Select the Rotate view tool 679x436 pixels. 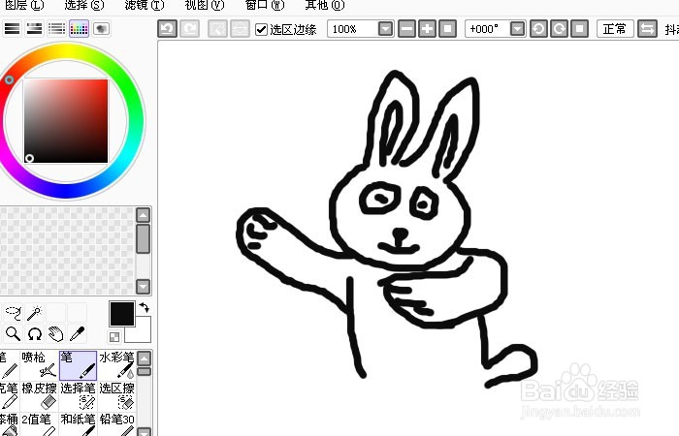(x=34, y=333)
